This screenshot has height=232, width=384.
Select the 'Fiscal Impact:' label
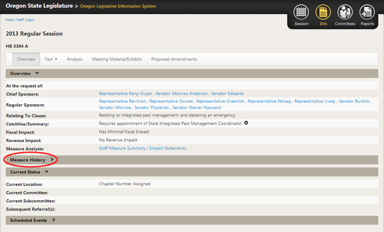[20, 132]
